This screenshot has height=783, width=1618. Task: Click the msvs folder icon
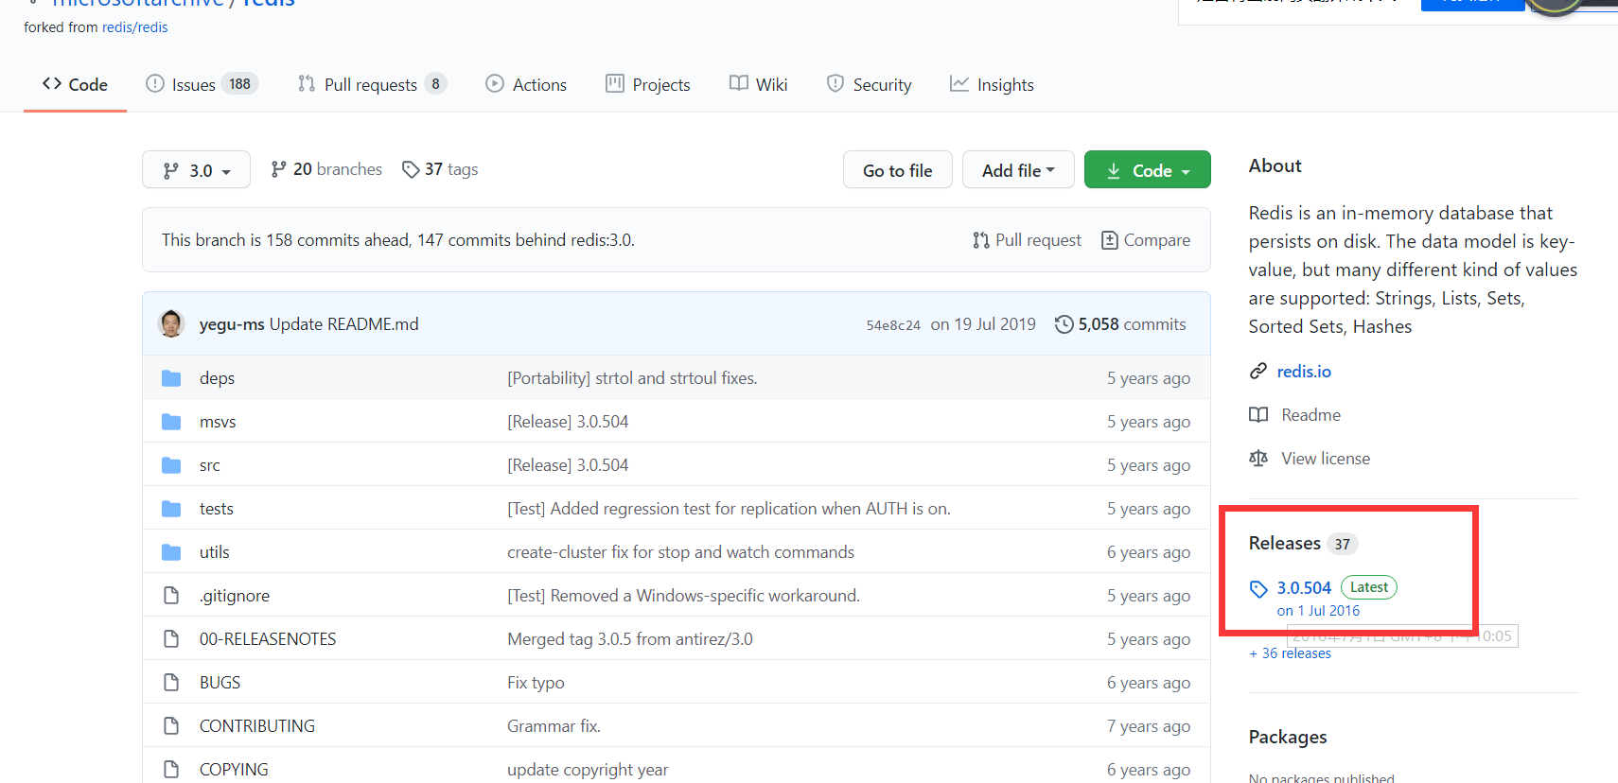[171, 422]
